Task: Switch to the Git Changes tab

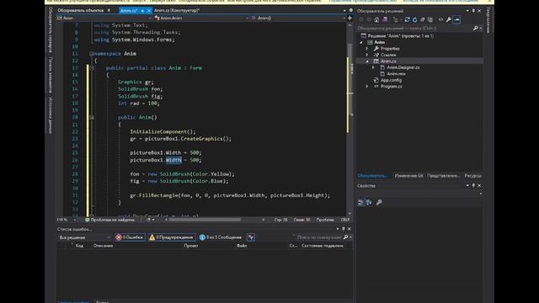Action: pos(408,176)
